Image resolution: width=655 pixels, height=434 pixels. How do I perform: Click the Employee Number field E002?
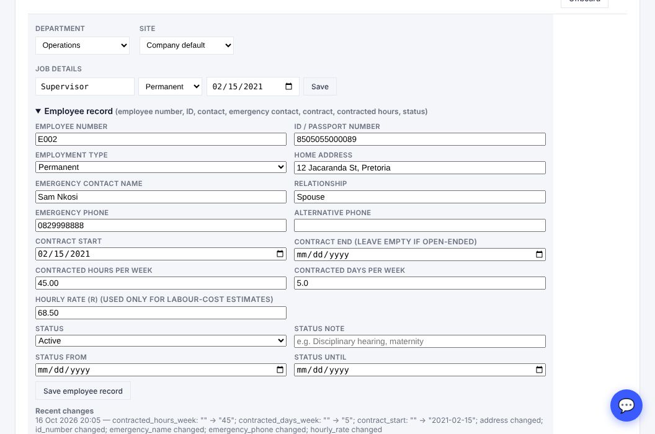(161, 139)
